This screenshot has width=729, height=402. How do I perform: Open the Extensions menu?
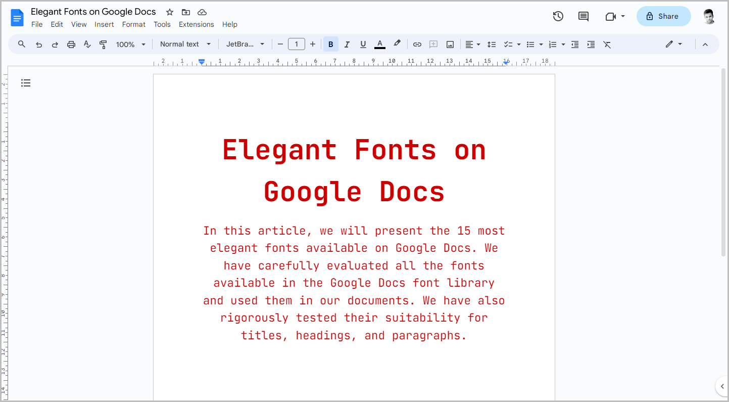click(x=196, y=24)
